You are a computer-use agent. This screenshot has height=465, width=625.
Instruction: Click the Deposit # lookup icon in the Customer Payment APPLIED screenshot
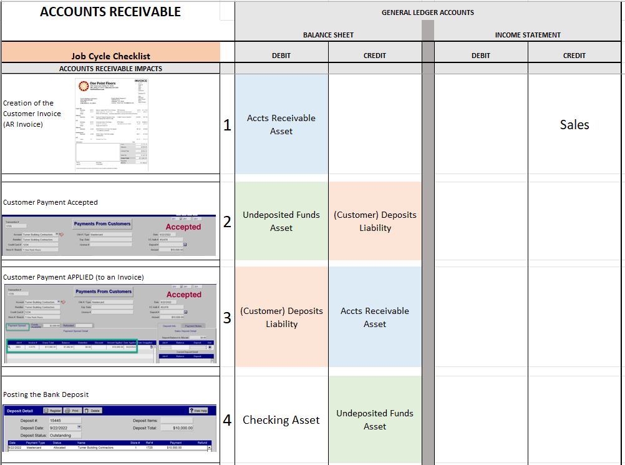(x=185, y=312)
